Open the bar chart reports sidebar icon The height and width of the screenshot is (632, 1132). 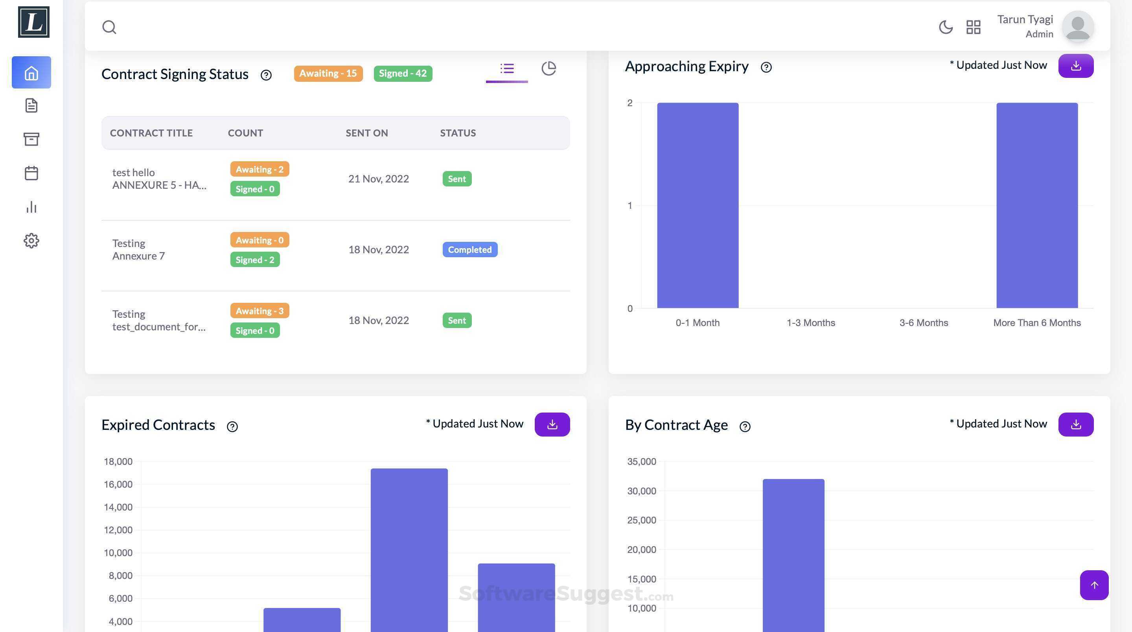(x=31, y=207)
